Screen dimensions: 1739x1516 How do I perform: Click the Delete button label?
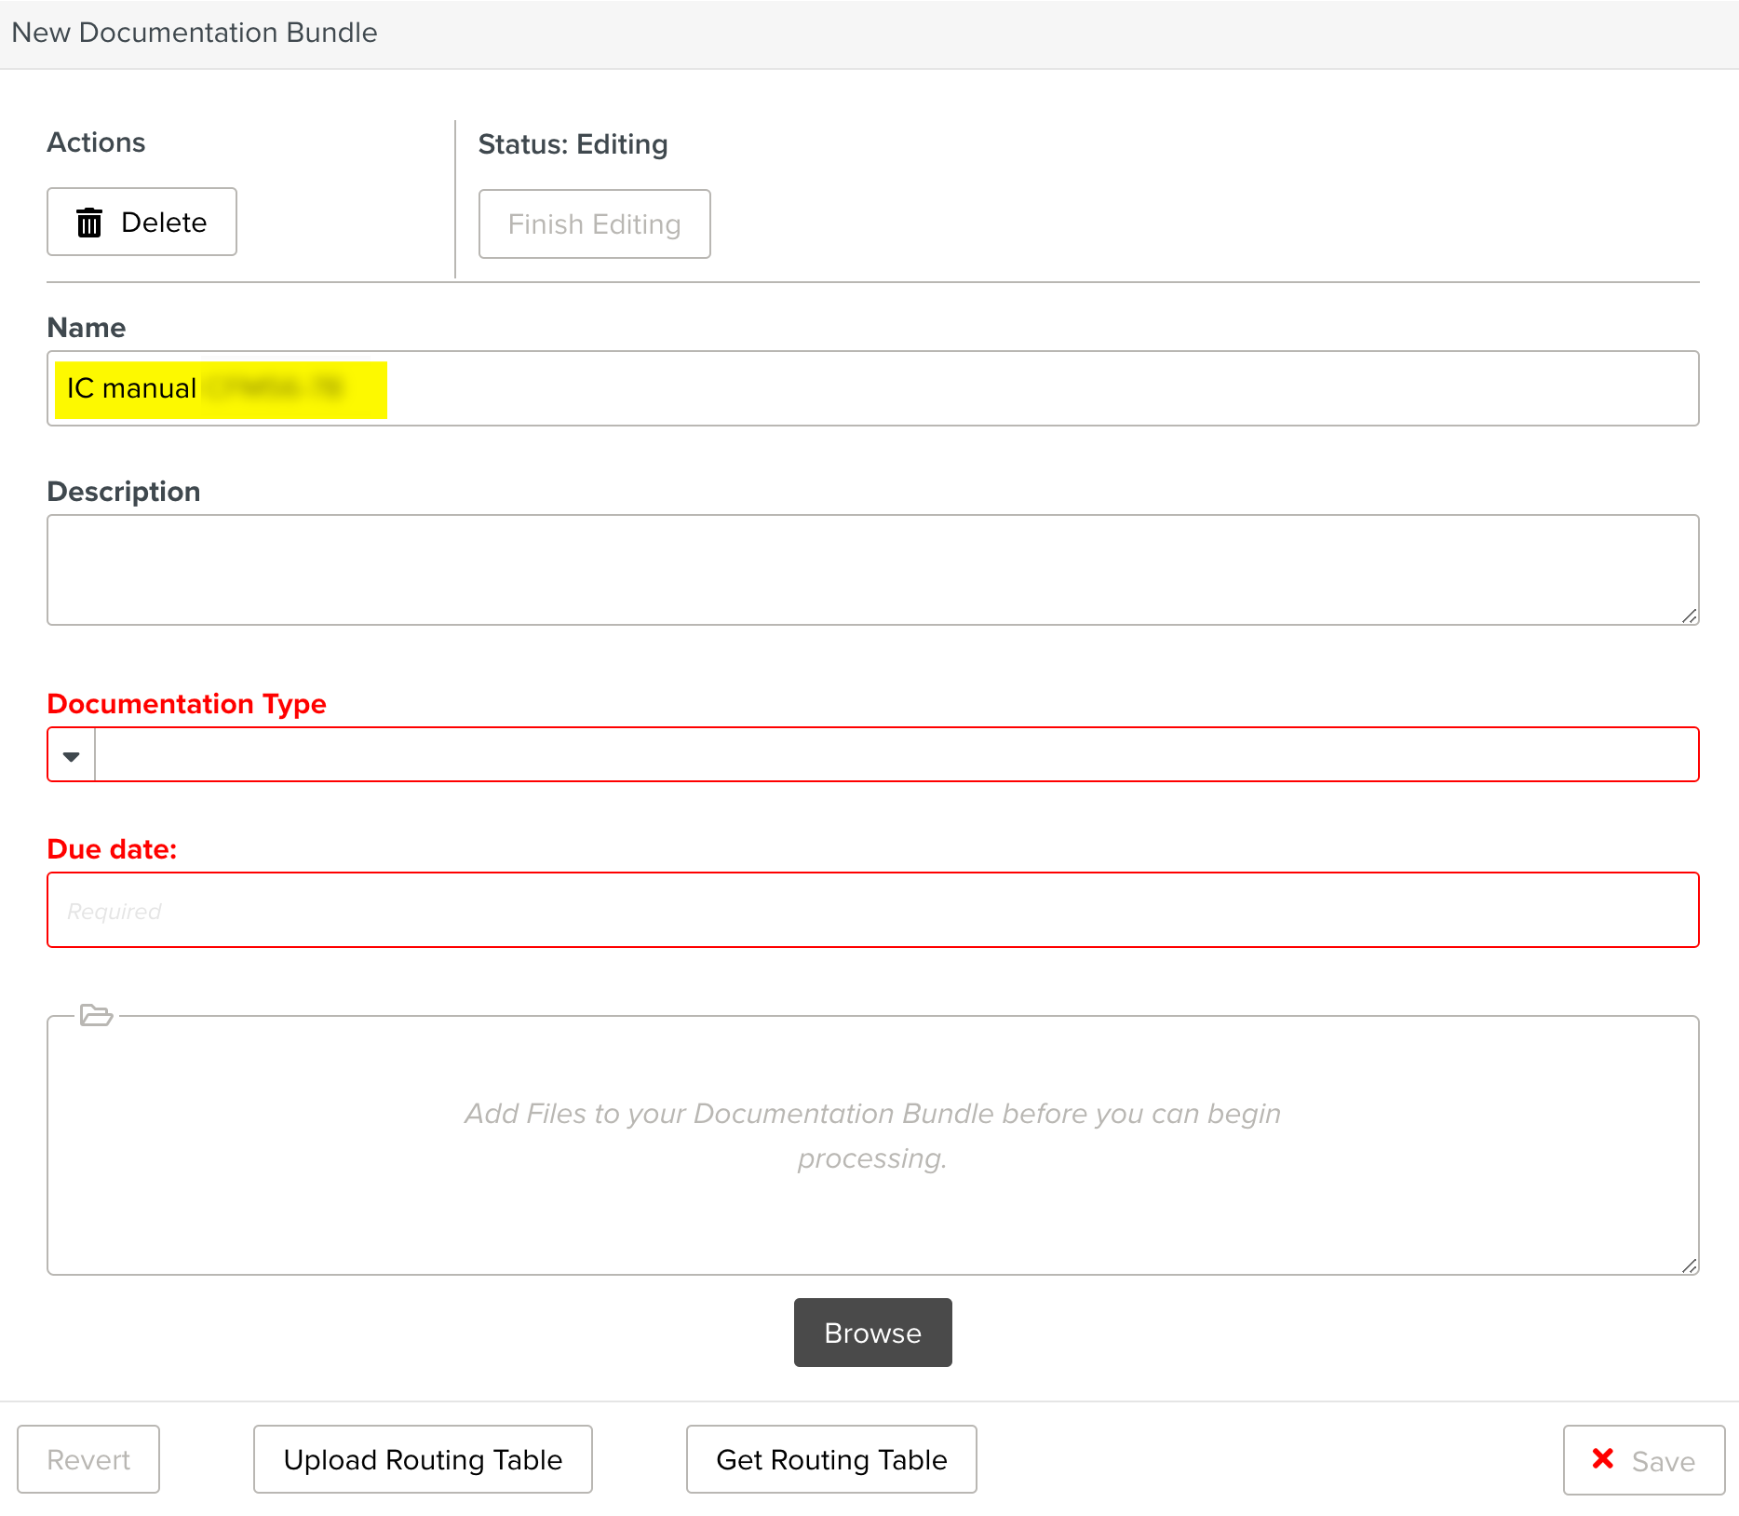tap(164, 223)
